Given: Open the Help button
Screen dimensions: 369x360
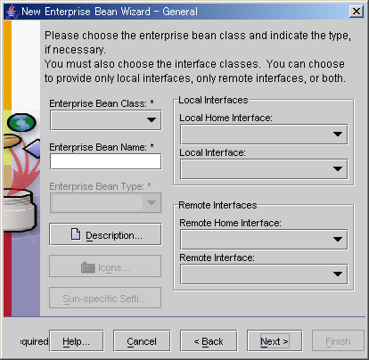Looking at the screenshot, I should pyautogui.click(x=77, y=340).
